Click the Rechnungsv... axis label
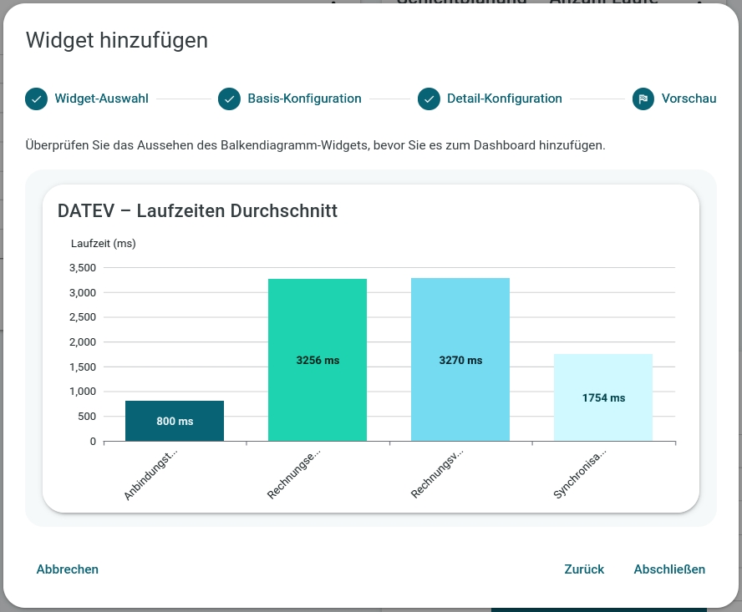Image resolution: width=742 pixels, height=612 pixels. click(x=436, y=474)
